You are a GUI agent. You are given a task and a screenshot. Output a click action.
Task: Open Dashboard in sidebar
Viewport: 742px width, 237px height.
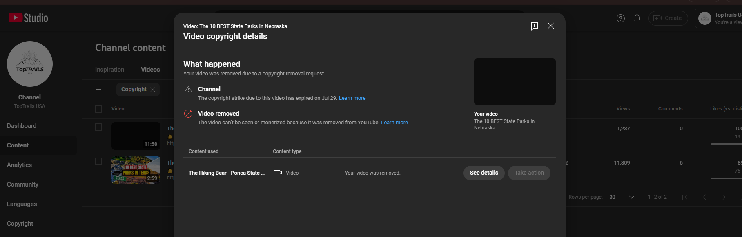click(x=22, y=126)
